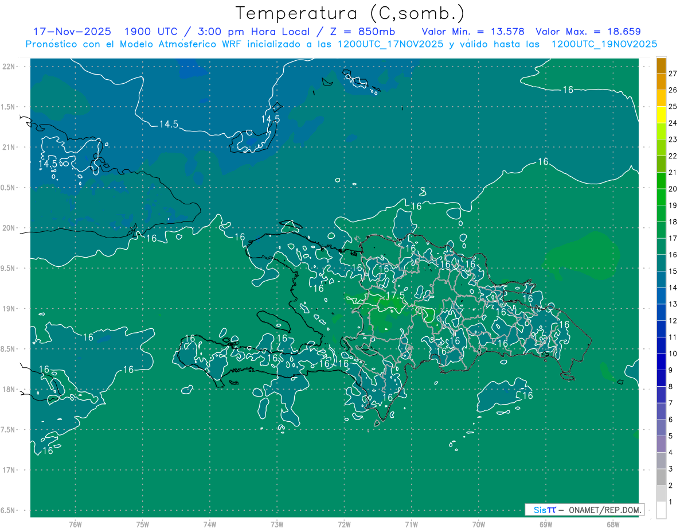This screenshot has height=532, width=688.
Task: Select the dark blue swatch at legend value 9
Action: pyautogui.click(x=661, y=362)
